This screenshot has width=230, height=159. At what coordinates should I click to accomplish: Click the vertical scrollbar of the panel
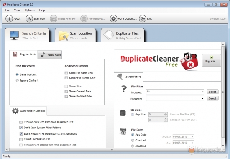tap(223, 92)
